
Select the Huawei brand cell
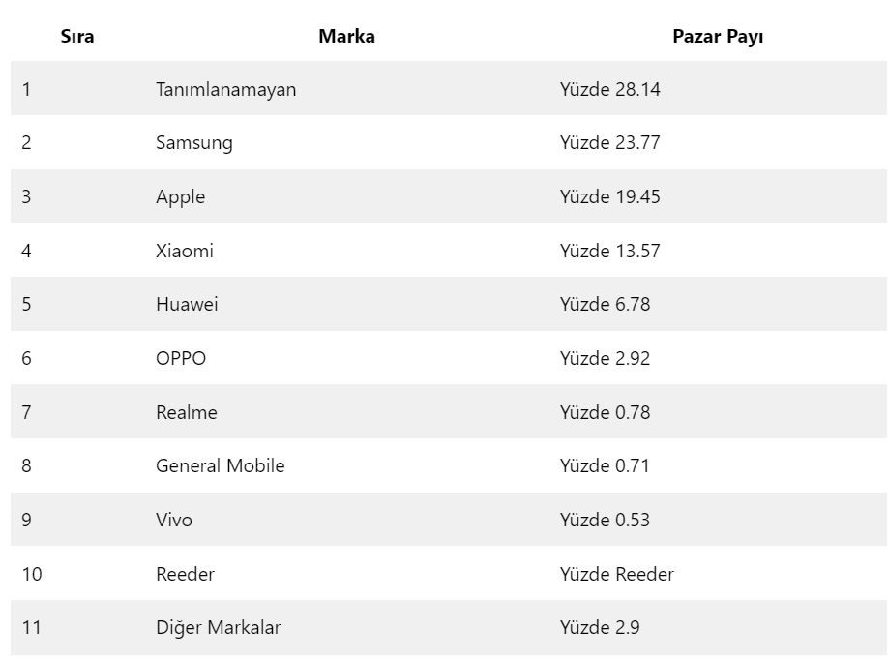[187, 305]
